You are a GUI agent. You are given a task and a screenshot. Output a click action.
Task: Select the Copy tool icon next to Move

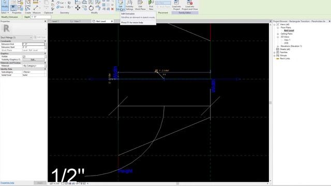[x=84, y=8]
